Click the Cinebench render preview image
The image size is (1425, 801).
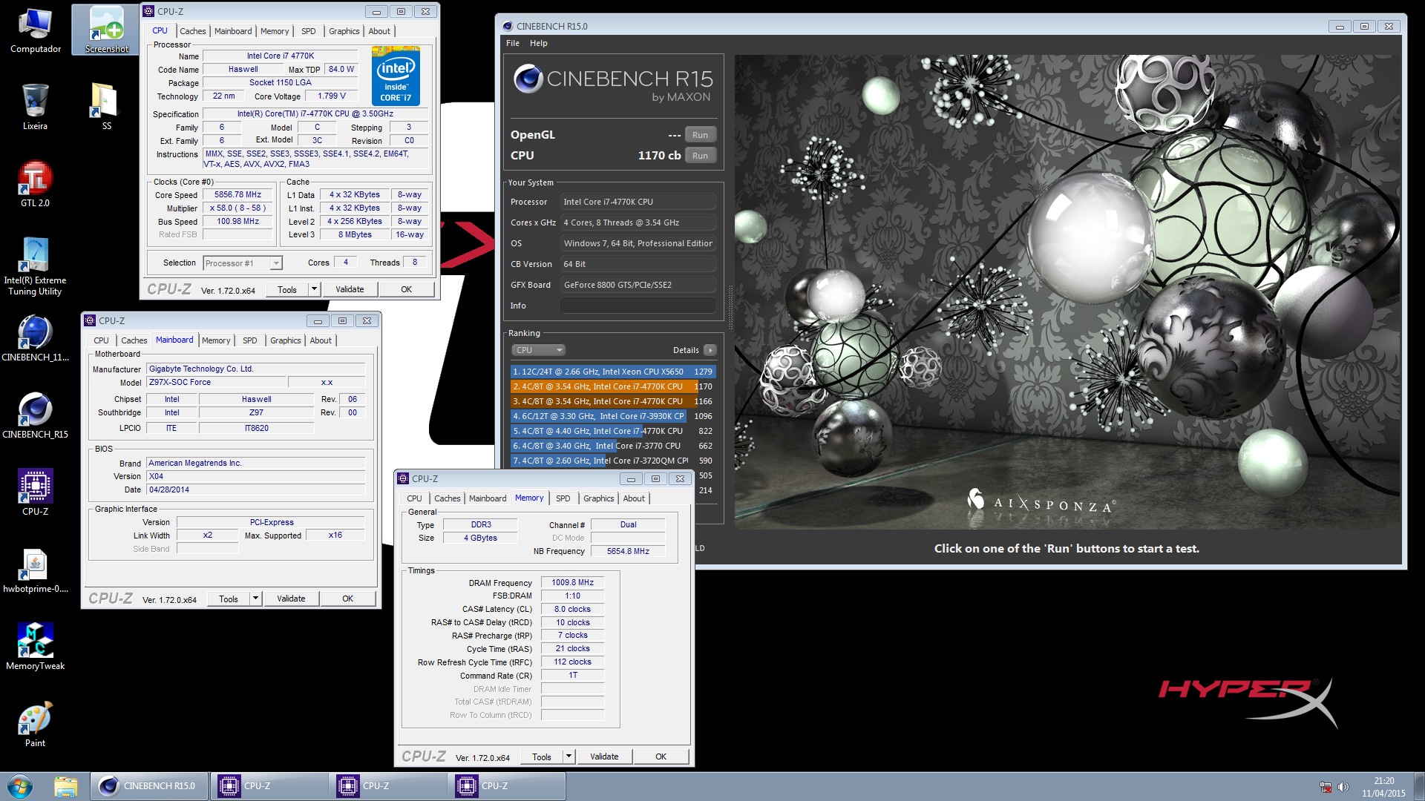(1067, 291)
